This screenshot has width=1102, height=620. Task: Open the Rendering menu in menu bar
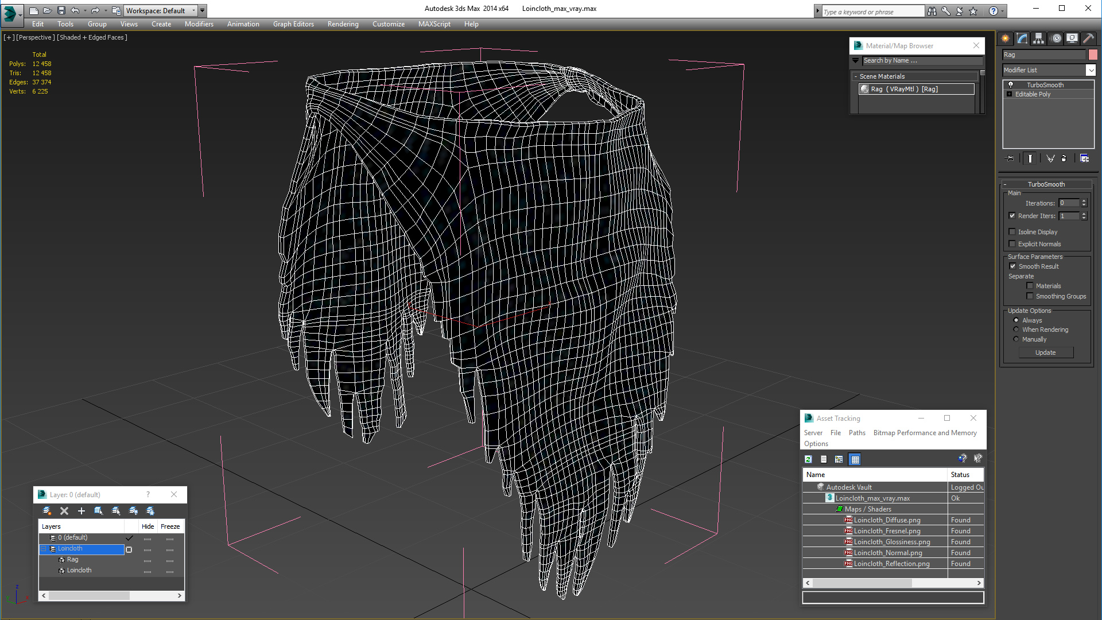[343, 24]
